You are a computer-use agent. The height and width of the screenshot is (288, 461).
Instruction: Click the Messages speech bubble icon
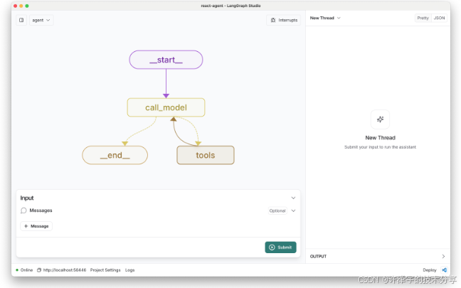(x=23, y=210)
